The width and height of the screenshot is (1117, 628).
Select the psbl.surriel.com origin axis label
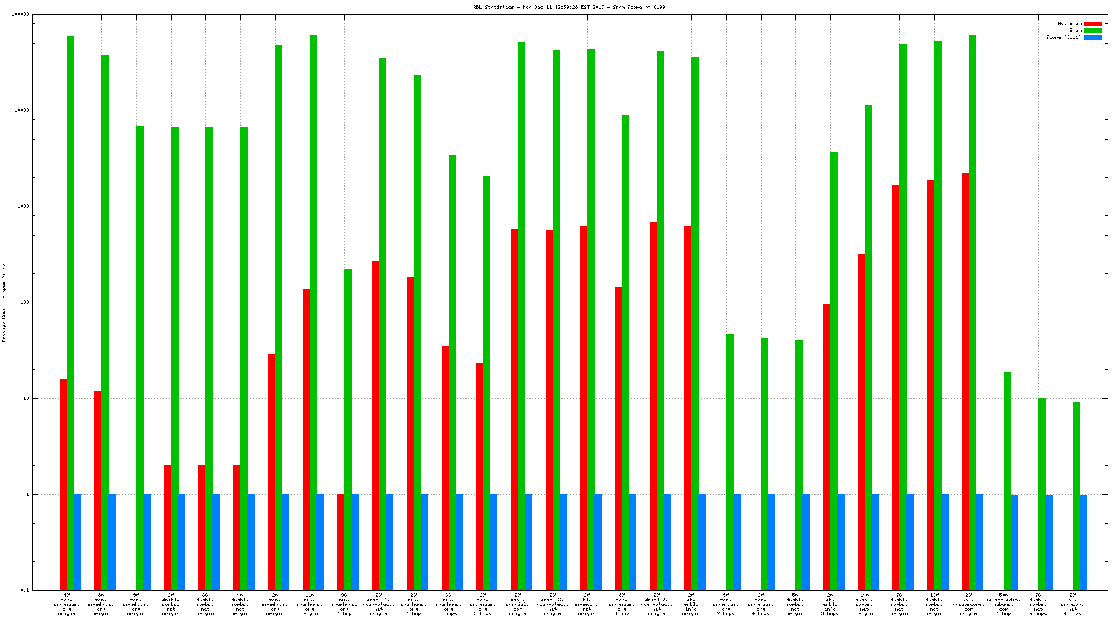pyautogui.click(x=517, y=604)
